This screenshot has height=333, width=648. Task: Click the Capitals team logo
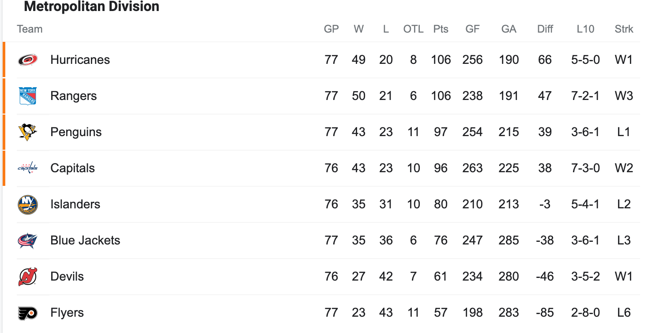(28, 168)
